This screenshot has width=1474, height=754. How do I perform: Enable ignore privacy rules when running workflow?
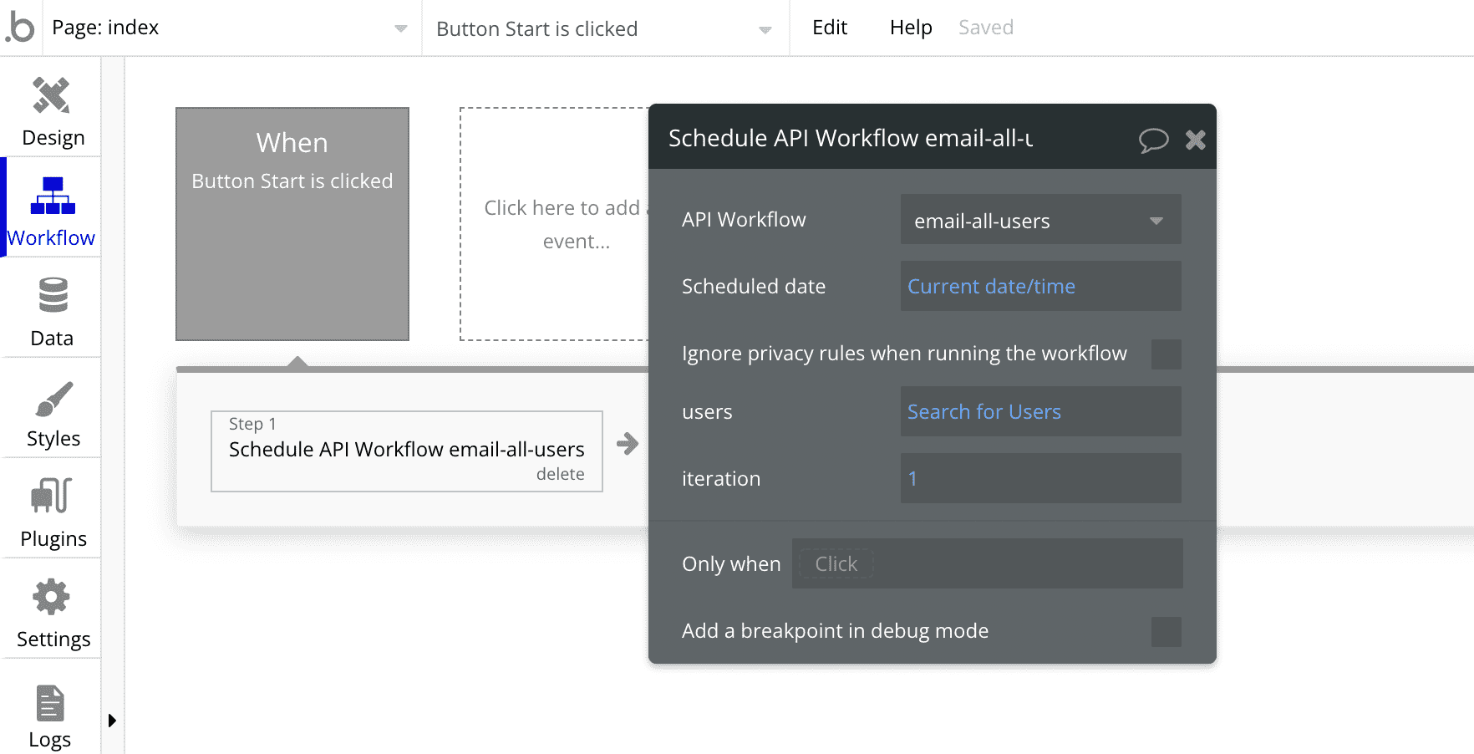coord(1166,354)
